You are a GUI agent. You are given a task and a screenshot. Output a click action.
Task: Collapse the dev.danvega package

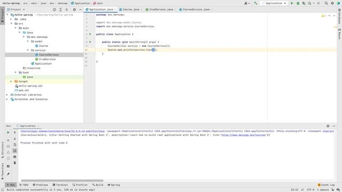coord(24,37)
